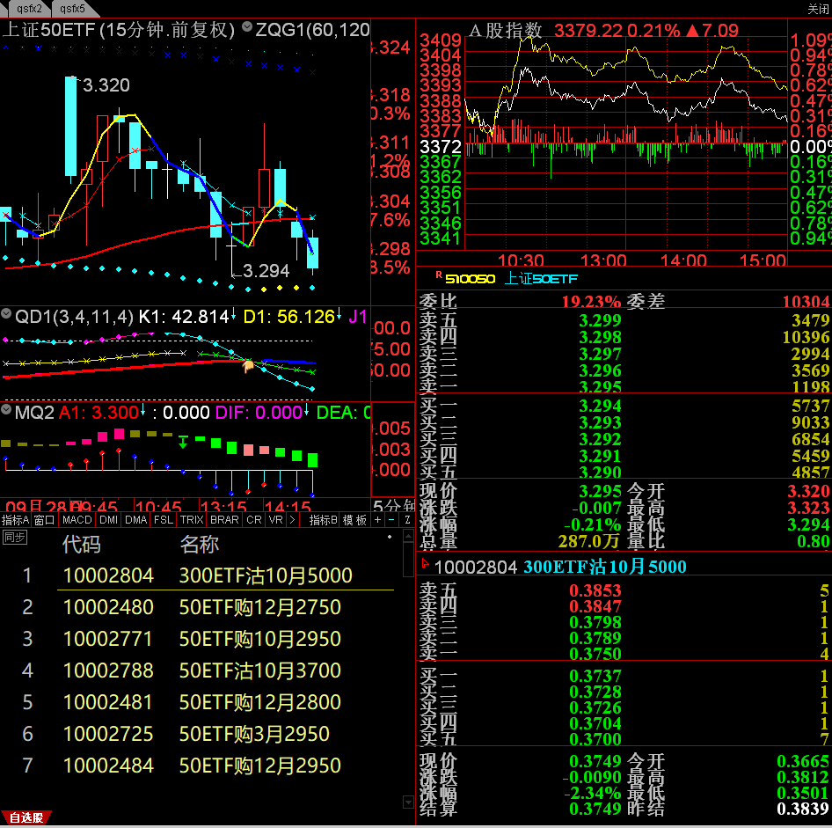Select the MACD indicator tab
Screen dimensions: 832x828
click(x=77, y=520)
